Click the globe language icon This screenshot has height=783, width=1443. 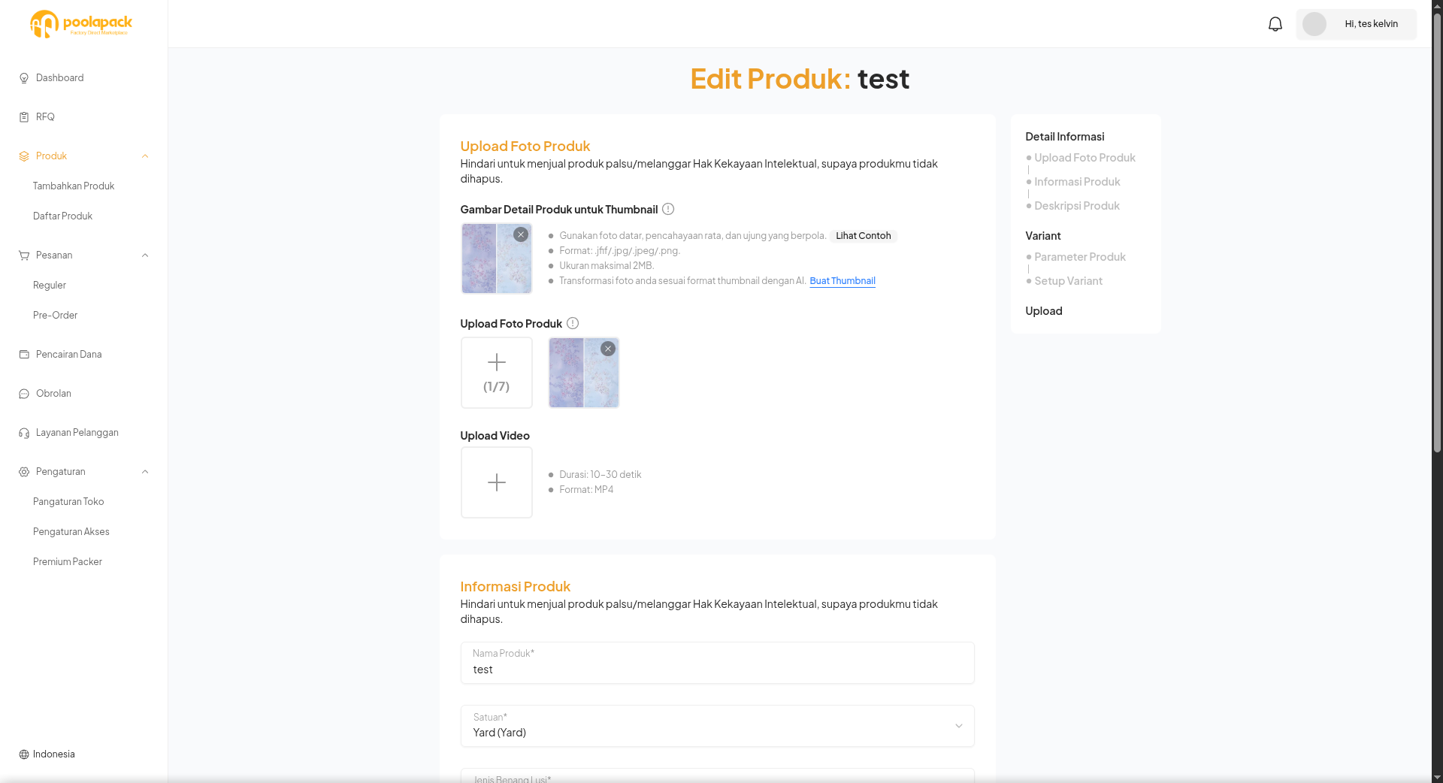click(24, 754)
